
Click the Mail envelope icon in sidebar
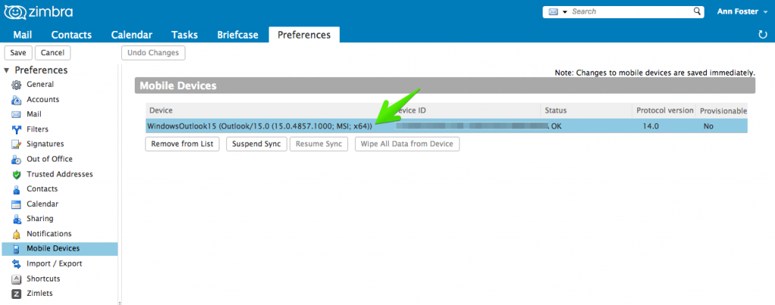(17, 115)
